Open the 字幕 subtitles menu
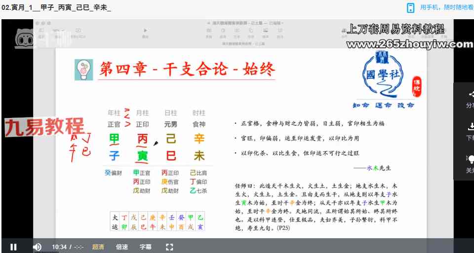Image resolution: width=474 pixels, height=253 pixels. (146, 247)
